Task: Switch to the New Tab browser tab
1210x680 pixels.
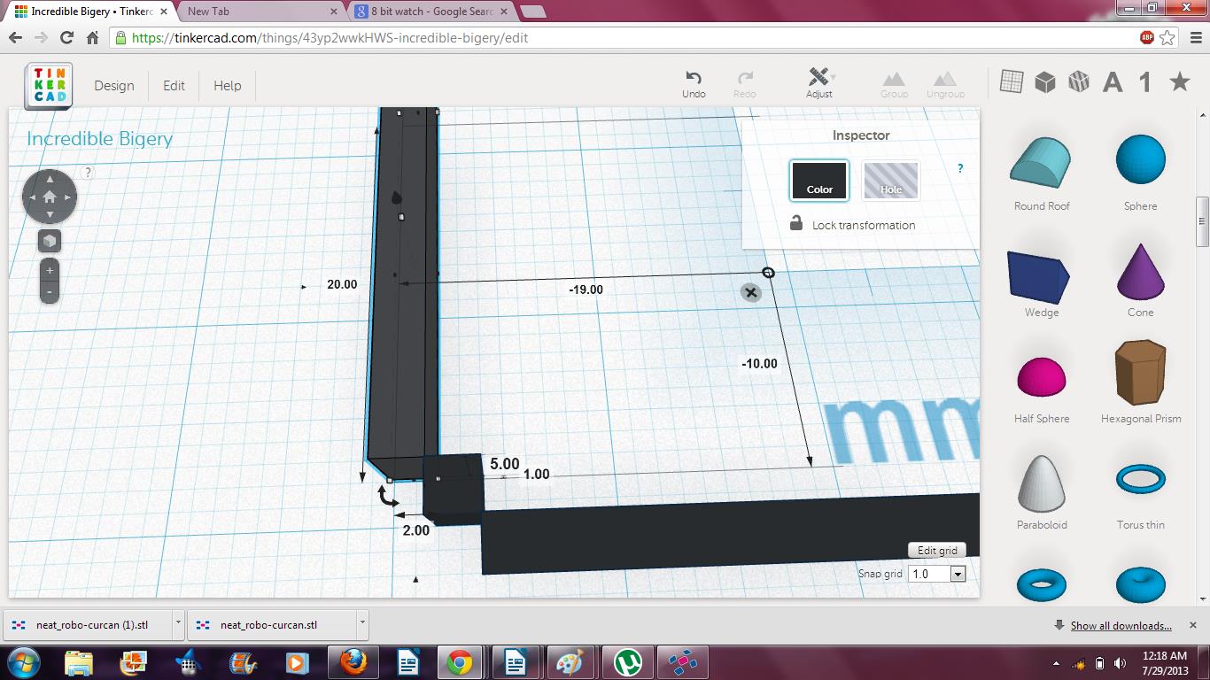Action: pyautogui.click(x=260, y=12)
